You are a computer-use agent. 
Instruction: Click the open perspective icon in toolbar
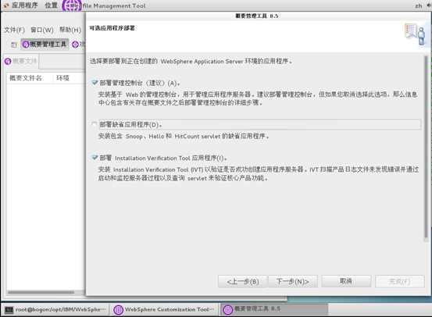click(14, 45)
